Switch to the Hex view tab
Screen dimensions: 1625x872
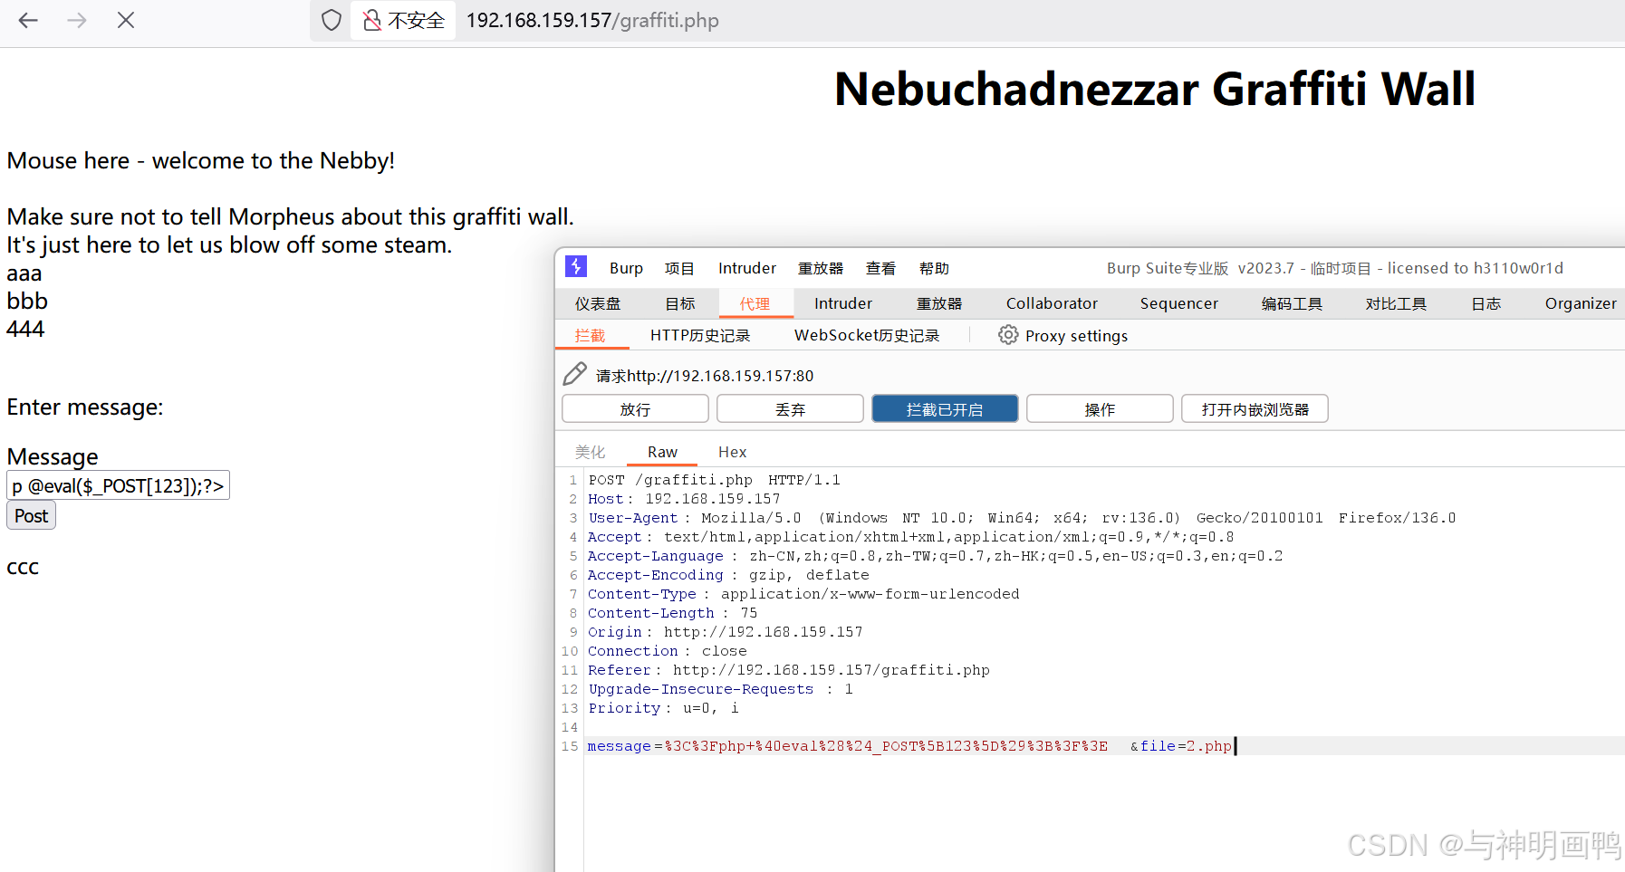click(x=733, y=452)
